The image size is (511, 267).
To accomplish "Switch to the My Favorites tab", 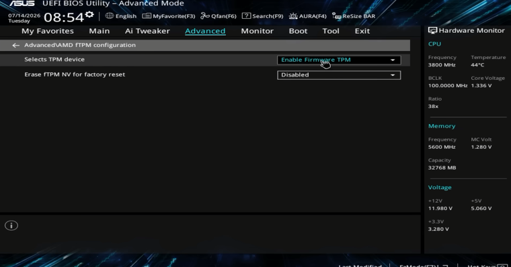I will pos(48,31).
